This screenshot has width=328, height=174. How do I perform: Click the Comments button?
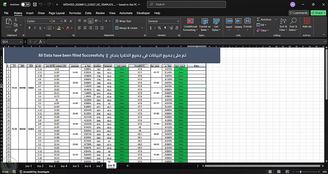(299, 13)
